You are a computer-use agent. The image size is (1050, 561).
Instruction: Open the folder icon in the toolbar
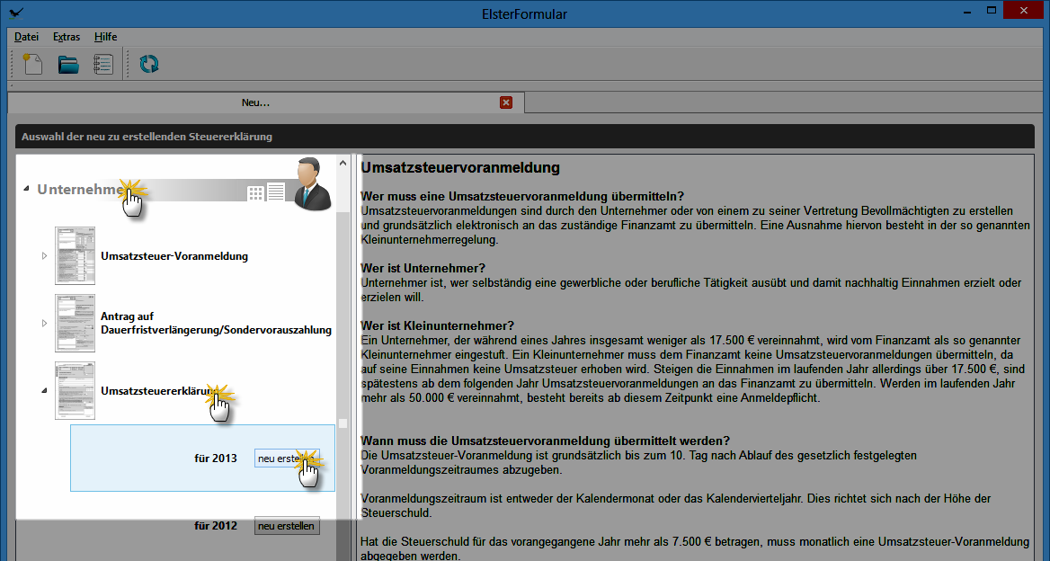point(68,64)
